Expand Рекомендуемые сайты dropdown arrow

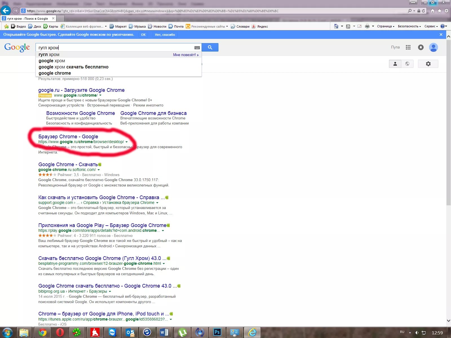tap(227, 26)
